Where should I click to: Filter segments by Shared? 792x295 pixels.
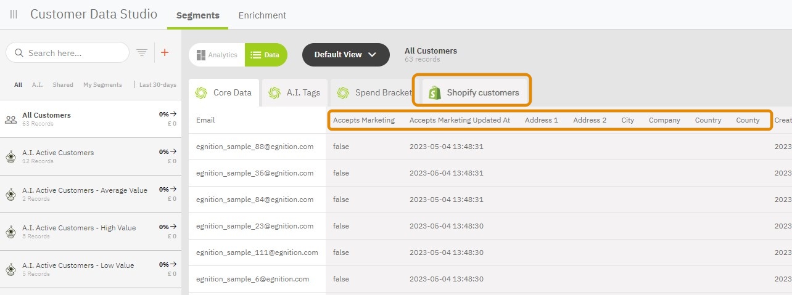pyautogui.click(x=63, y=85)
